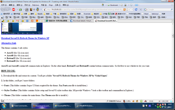The image size is (175, 110).
Task: Open the 编辑 menu
Action: (12, 5)
